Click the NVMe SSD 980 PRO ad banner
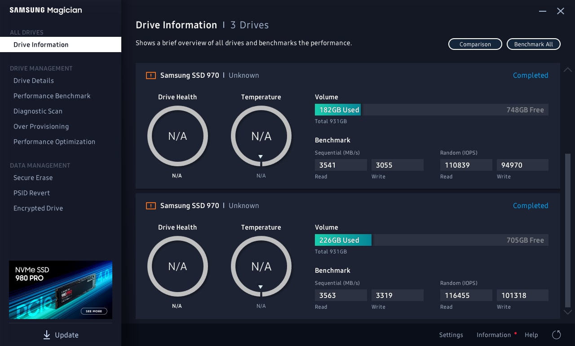This screenshot has height=346, width=575. coord(61,290)
